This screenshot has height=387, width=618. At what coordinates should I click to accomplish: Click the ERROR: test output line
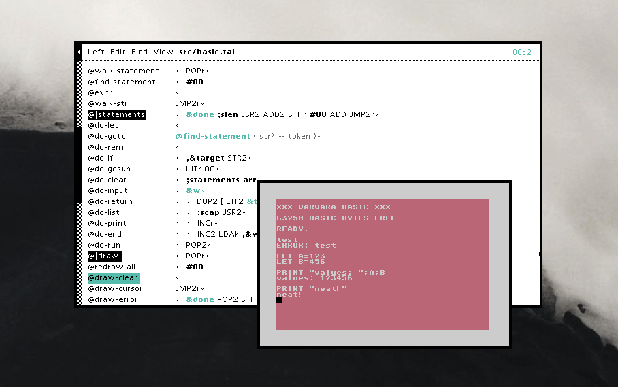(x=306, y=246)
